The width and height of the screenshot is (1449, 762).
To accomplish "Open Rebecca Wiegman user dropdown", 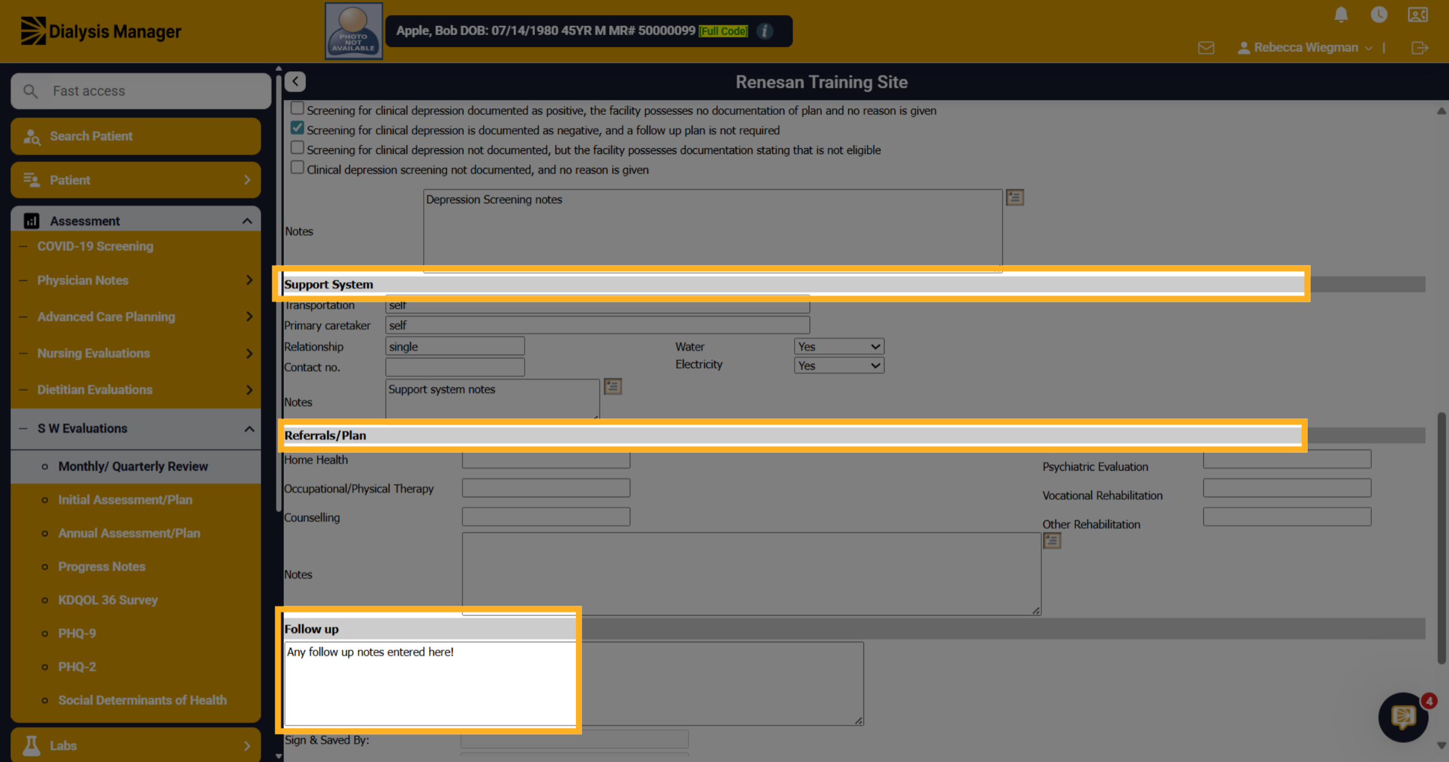I will tap(1305, 48).
